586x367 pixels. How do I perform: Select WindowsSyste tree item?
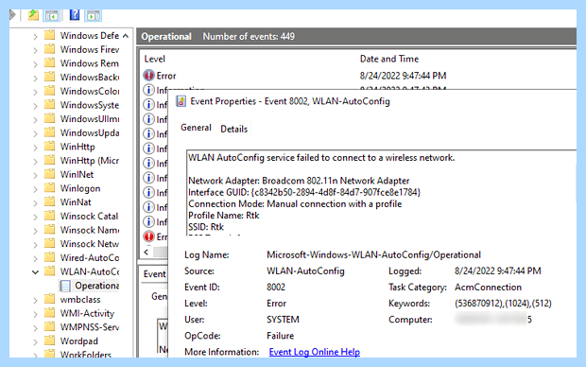click(90, 105)
